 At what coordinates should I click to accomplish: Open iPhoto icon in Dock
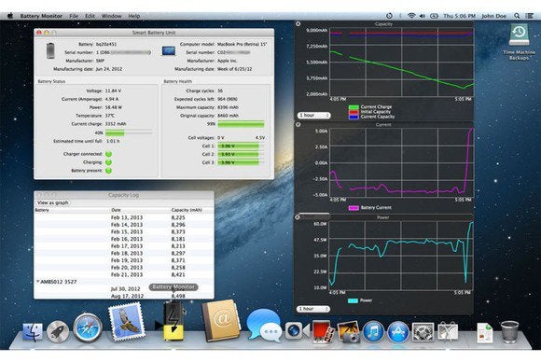[x=349, y=331]
